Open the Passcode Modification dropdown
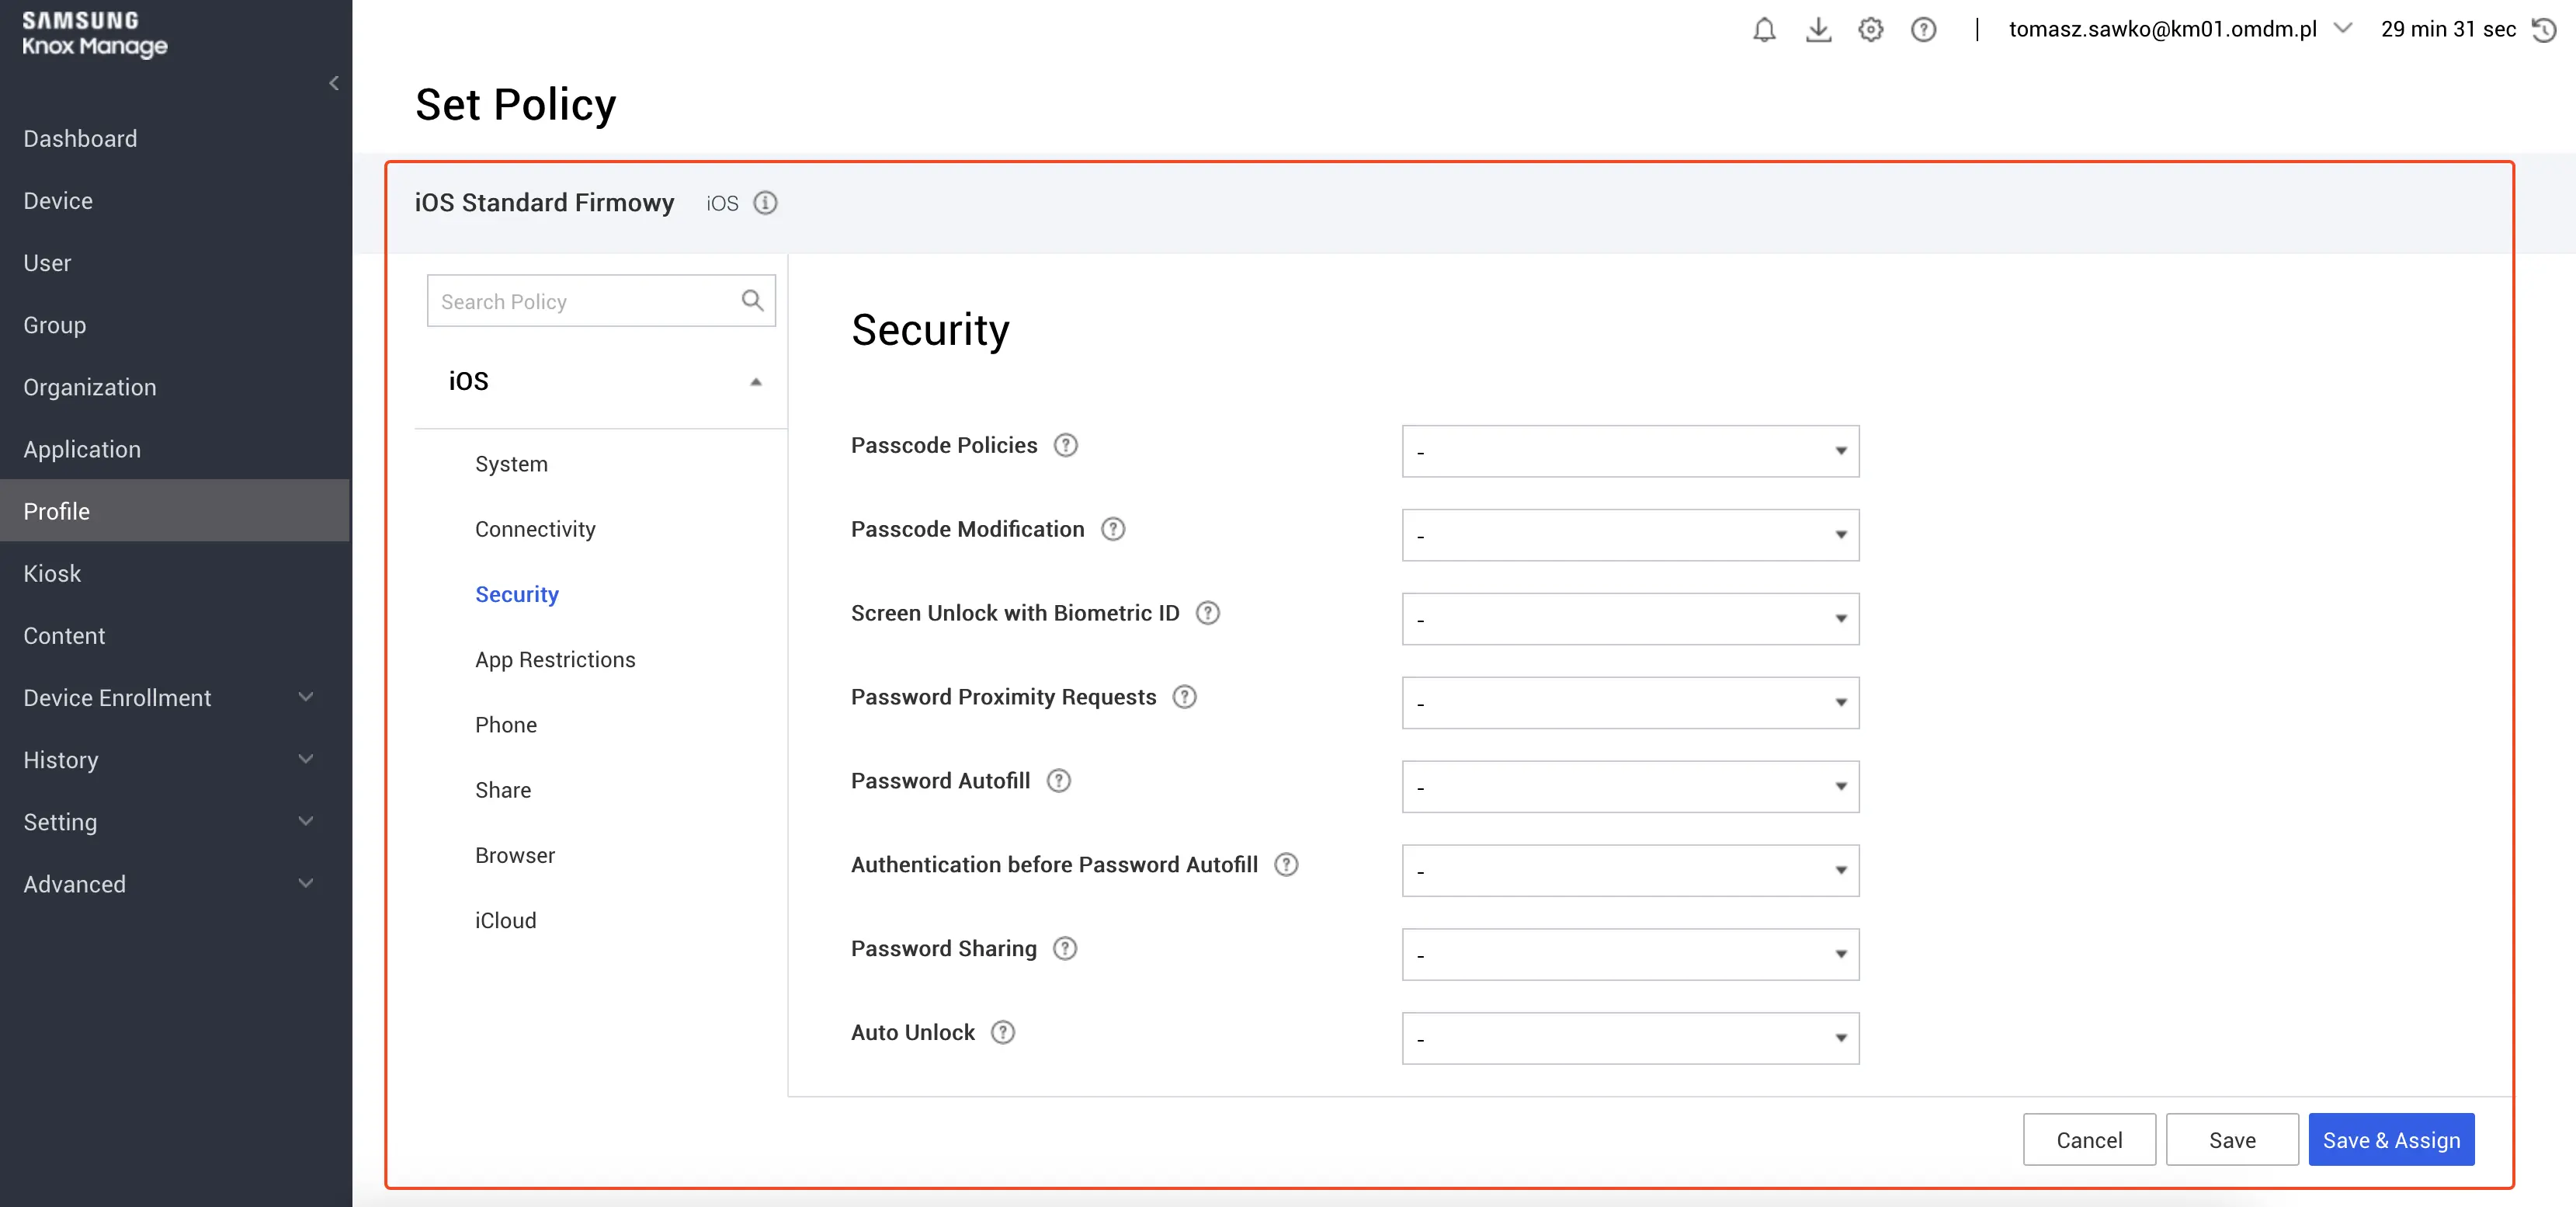This screenshot has height=1207, width=2576. pyautogui.click(x=1630, y=535)
